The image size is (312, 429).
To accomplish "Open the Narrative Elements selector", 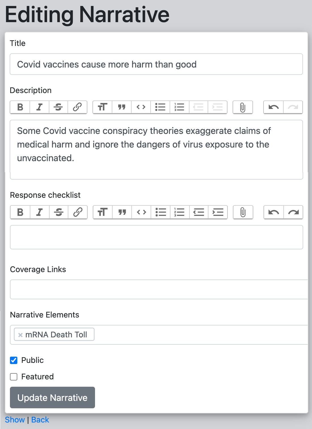I will [199, 335].
